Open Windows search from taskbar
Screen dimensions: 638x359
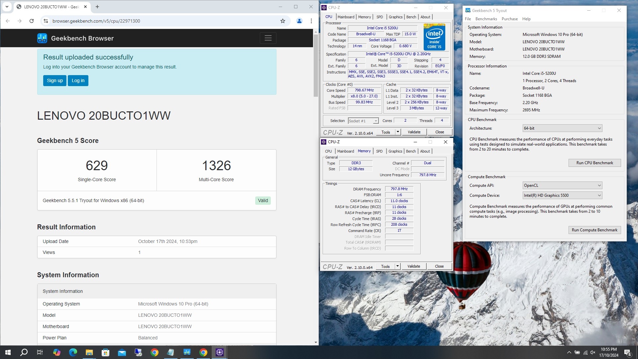coord(24,352)
